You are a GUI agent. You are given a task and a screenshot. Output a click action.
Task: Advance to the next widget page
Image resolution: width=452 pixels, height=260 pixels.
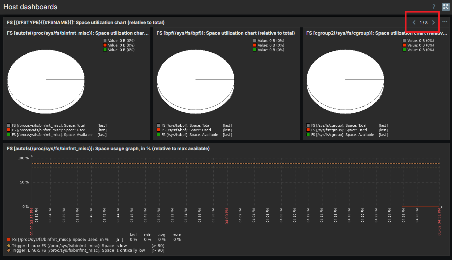[x=434, y=22]
